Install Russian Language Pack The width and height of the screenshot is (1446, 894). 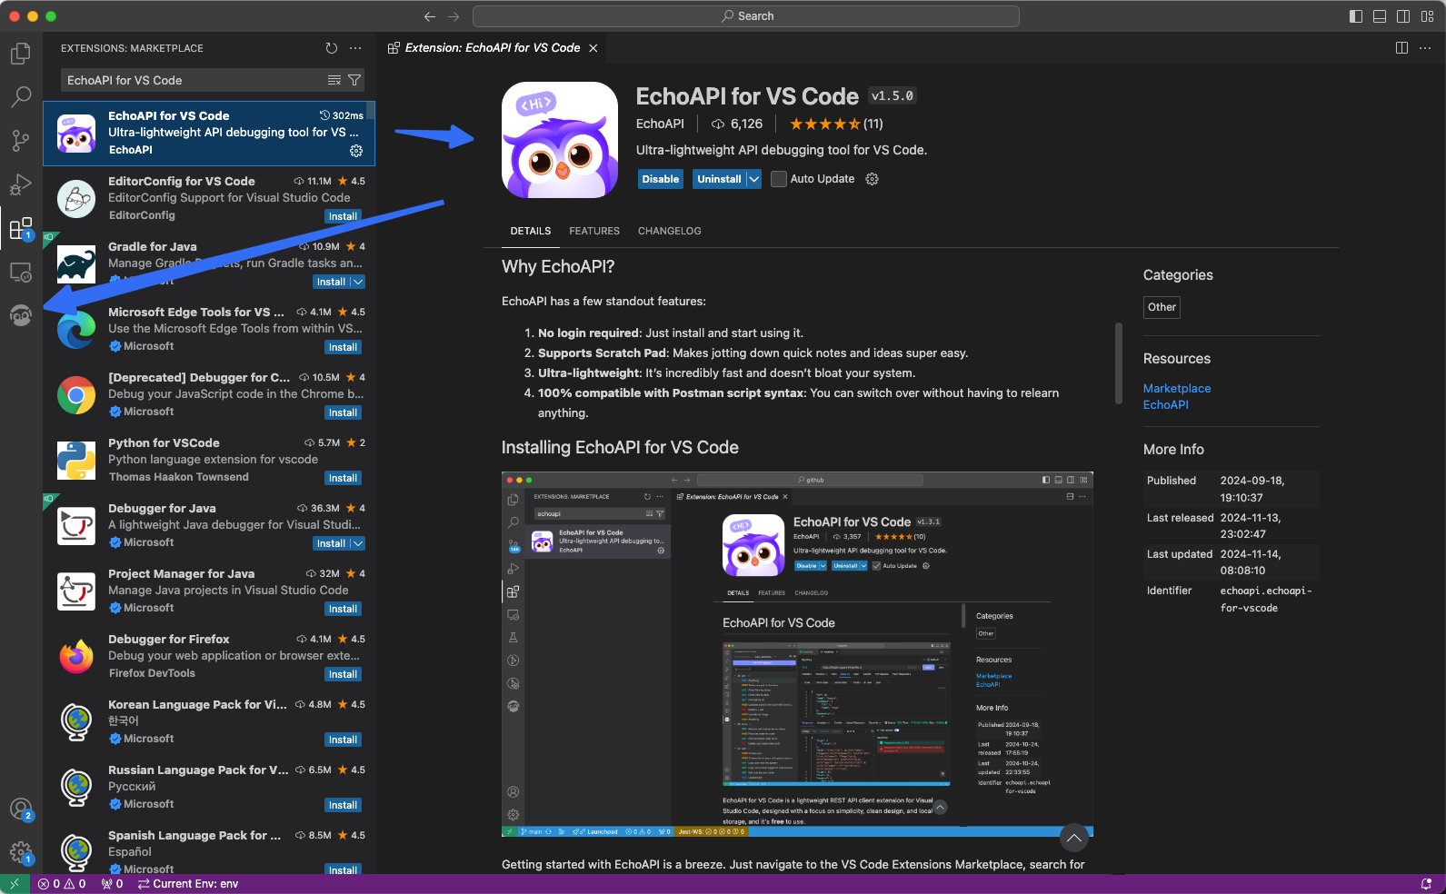click(343, 805)
